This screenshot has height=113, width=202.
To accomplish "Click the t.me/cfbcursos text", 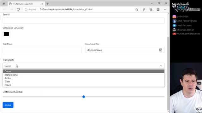I will click(x=184, y=25).
